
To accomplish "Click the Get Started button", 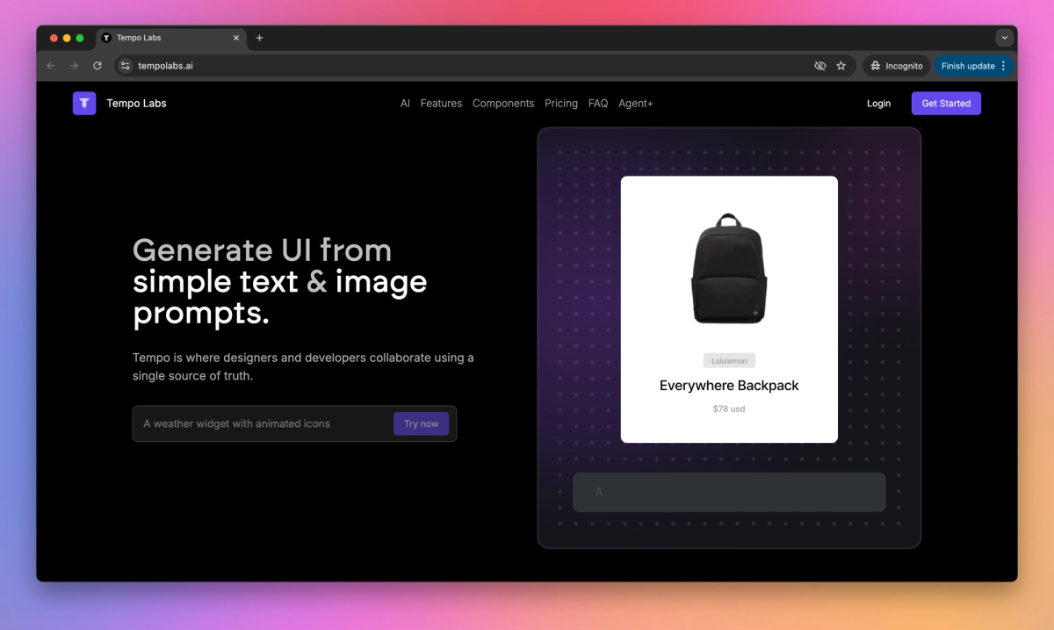I will [x=946, y=104].
